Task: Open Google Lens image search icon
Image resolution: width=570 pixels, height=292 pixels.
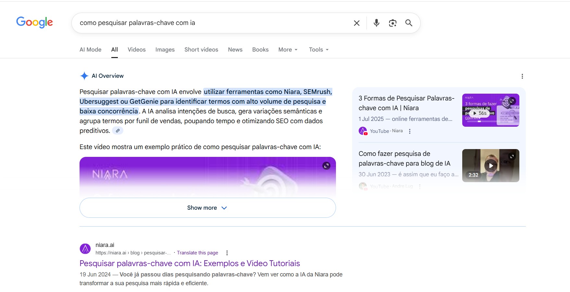Action: click(392, 23)
